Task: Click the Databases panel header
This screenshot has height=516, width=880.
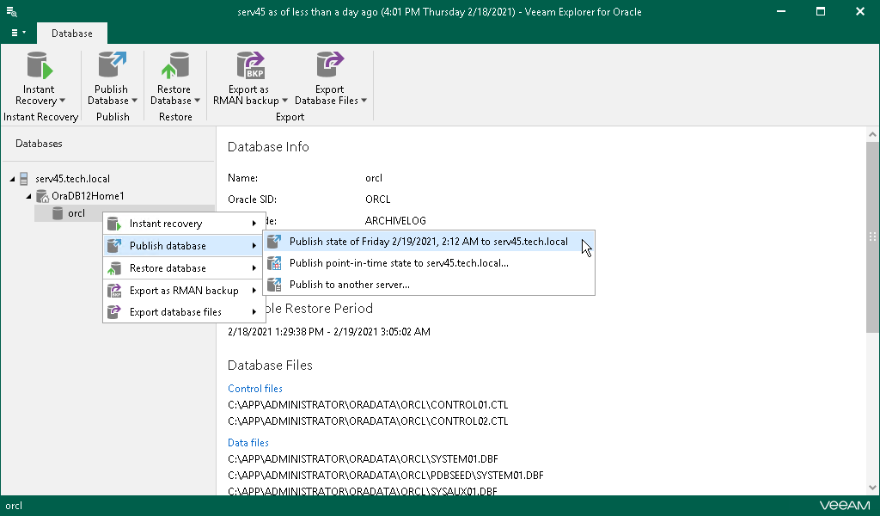Action: click(x=39, y=144)
